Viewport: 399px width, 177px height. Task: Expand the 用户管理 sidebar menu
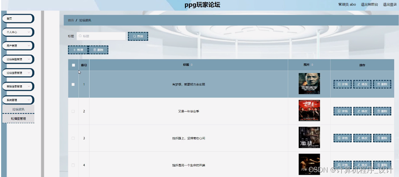(18, 46)
